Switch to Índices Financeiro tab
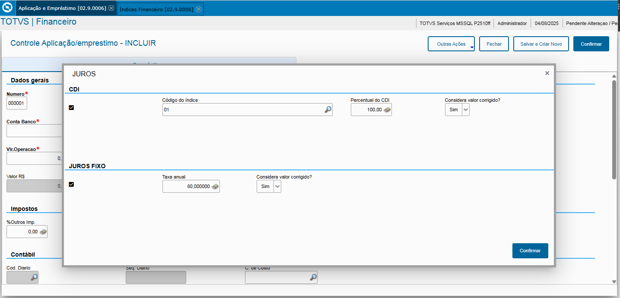This screenshot has height=298, width=620. click(156, 9)
